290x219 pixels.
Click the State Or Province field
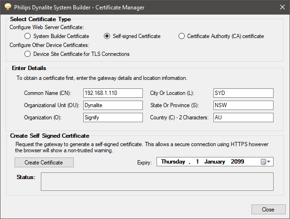tap(243, 105)
